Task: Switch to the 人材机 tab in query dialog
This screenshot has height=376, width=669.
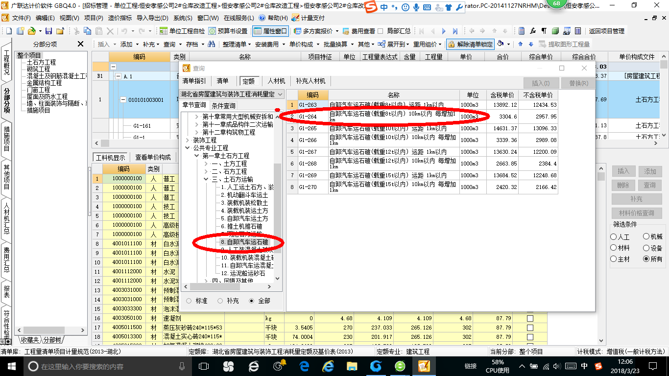Action: click(x=276, y=81)
